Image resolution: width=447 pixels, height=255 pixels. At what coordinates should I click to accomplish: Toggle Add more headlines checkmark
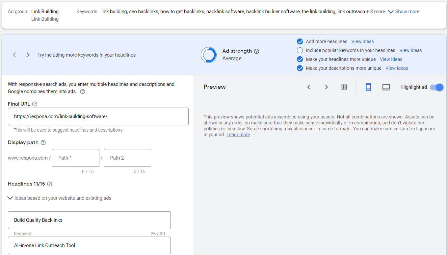pyautogui.click(x=300, y=41)
